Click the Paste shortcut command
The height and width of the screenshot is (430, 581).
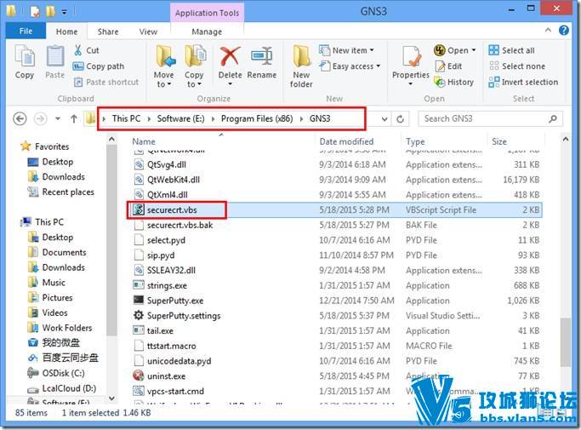coord(106,82)
